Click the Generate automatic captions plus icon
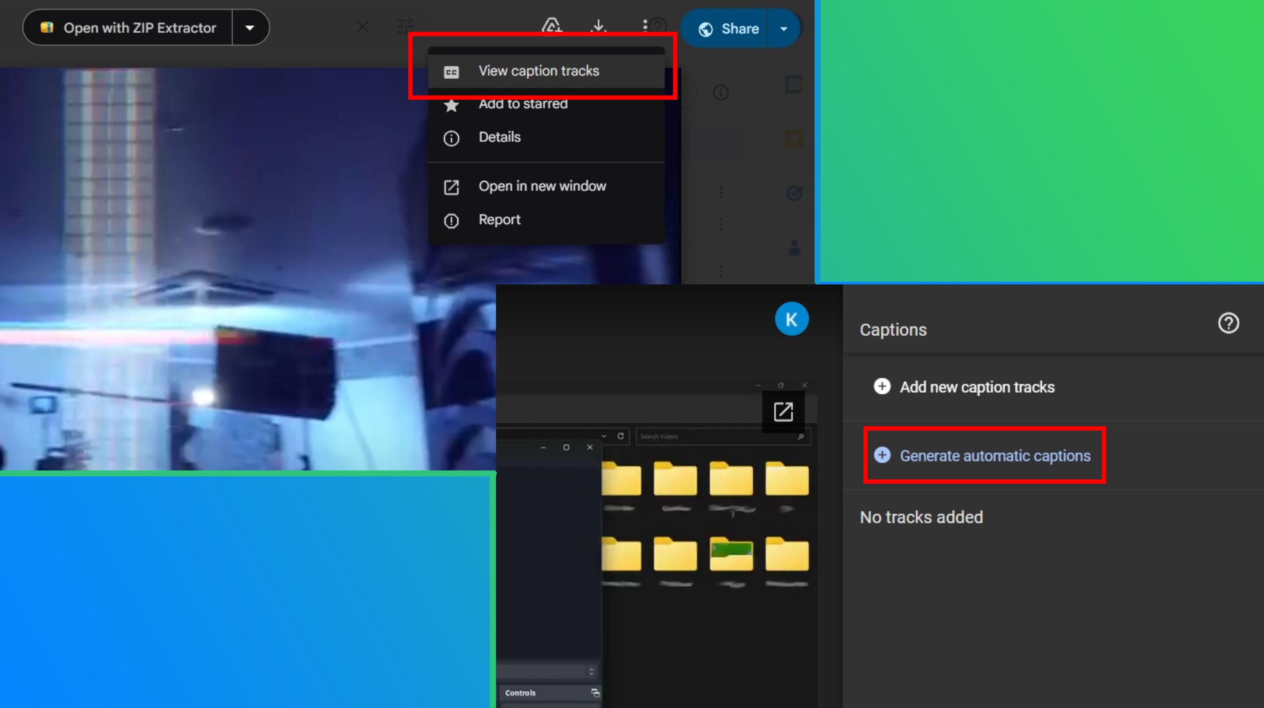This screenshot has height=708, width=1264. tap(883, 456)
